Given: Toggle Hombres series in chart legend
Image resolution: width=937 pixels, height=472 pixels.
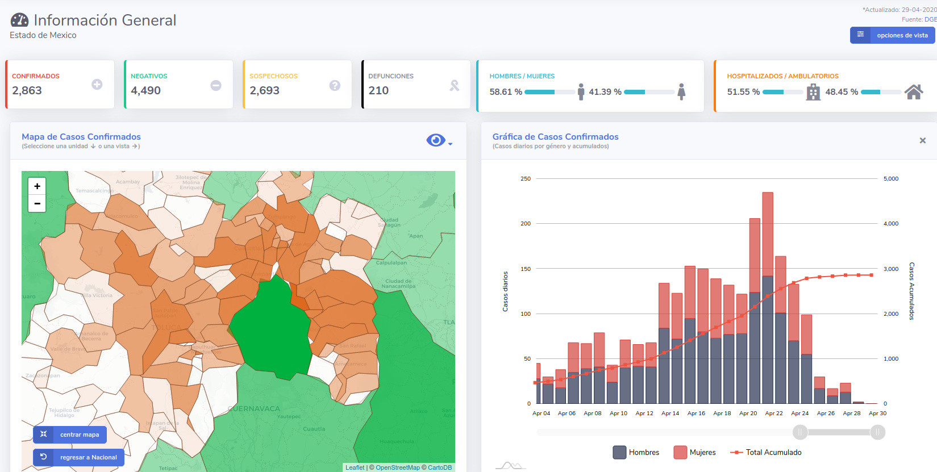Looking at the screenshot, I should 636,452.
